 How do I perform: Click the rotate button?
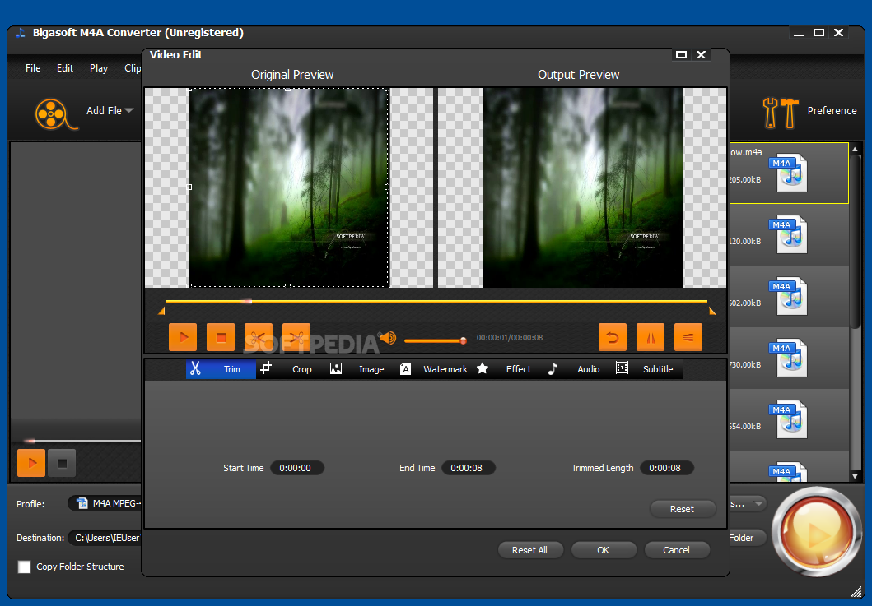(x=613, y=337)
